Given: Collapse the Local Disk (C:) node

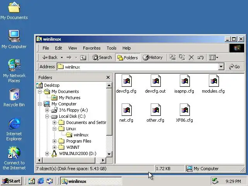Looking at the screenshot, I should point(47,116).
